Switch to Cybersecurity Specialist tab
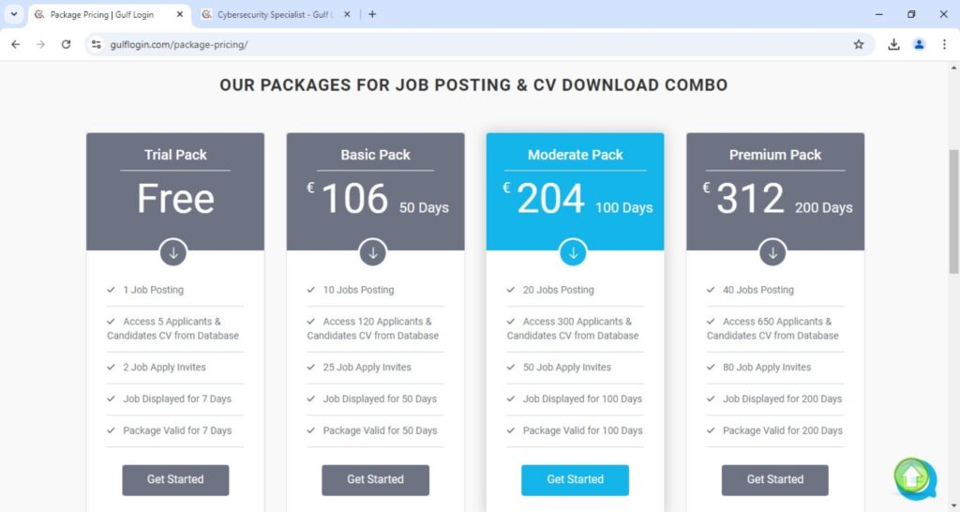Screen dimensions: 960x512 pyautogui.click(x=270, y=14)
